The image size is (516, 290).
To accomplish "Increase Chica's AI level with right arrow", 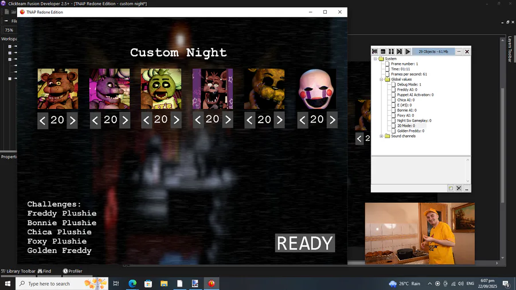I will [177, 120].
